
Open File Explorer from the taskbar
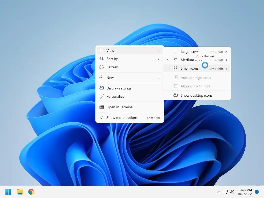click(20, 192)
